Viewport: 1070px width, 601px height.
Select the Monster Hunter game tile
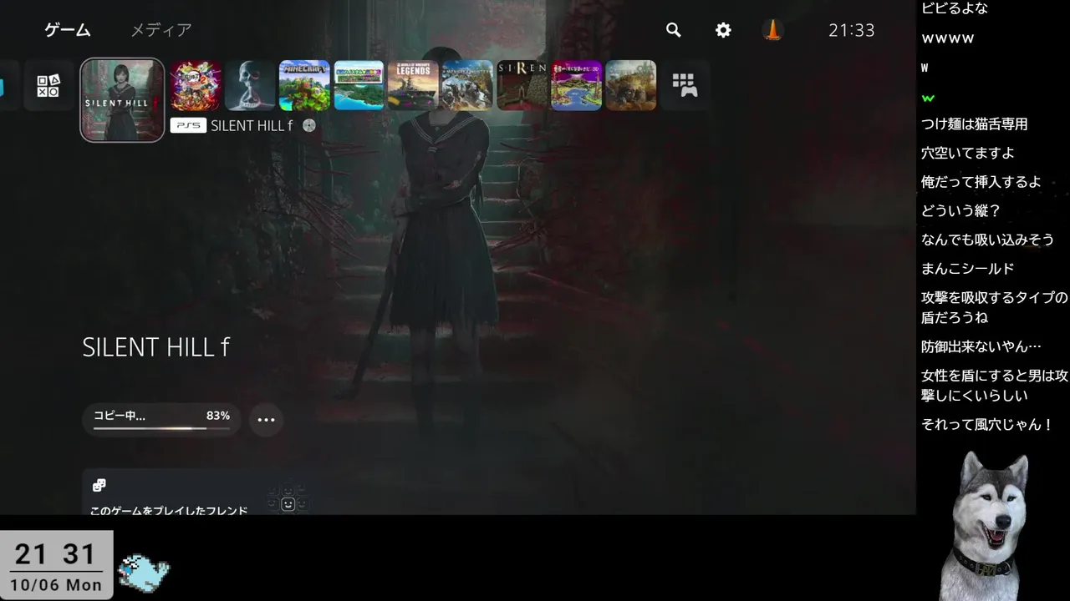[467, 85]
